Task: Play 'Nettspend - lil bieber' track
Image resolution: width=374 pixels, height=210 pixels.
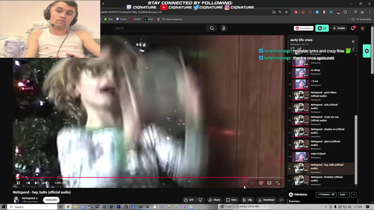Action: click(x=321, y=181)
